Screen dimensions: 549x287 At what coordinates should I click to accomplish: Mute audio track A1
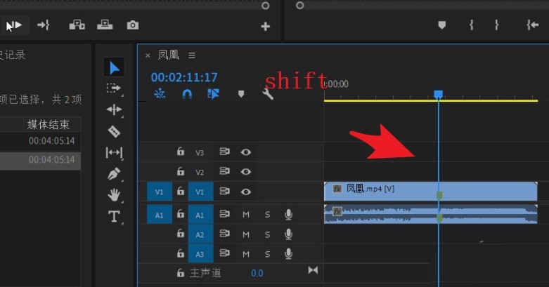click(246, 215)
